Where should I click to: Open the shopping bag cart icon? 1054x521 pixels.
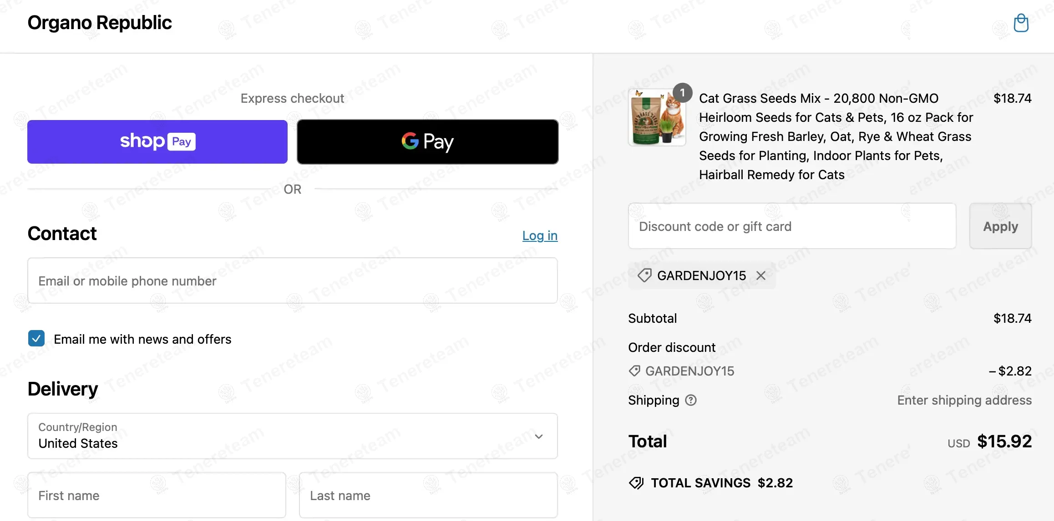pos(1021,23)
